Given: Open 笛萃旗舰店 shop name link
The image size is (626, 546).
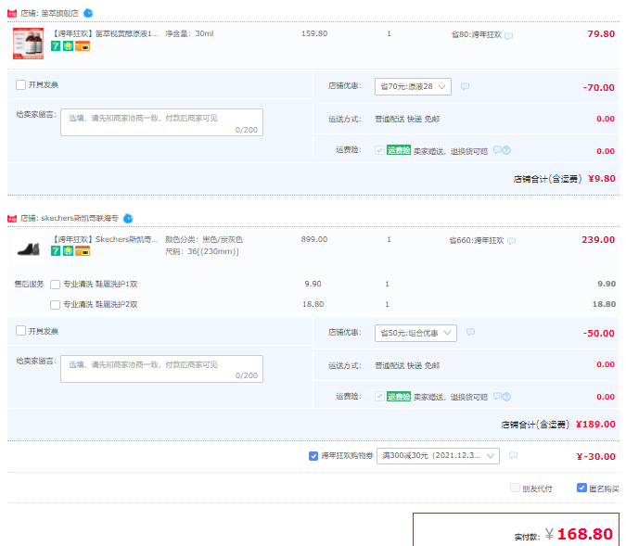Looking at the screenshot, I should click(60, 14).
